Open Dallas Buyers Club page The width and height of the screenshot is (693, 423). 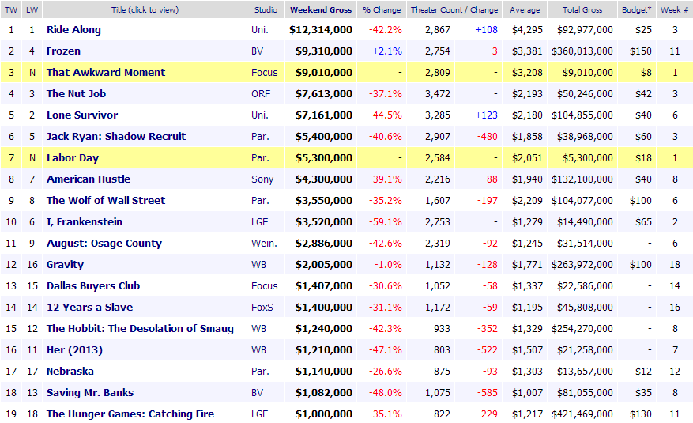tap(92, 286)
